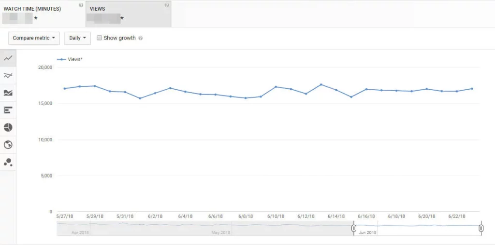This screenshot has height=245, width=495.
Task: Select the bubble chart icon
Action: coord(8,163)
